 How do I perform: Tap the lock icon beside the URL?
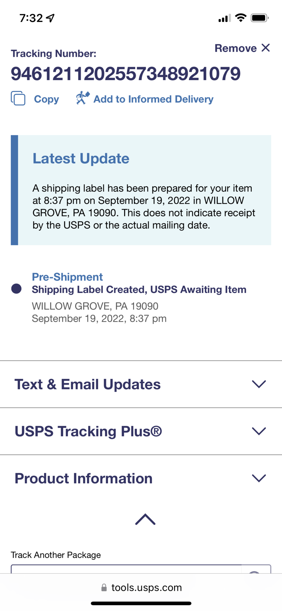[x=104, y=587]
